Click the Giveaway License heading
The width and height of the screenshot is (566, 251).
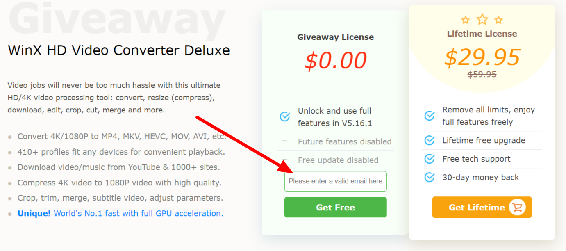(335, 37)
